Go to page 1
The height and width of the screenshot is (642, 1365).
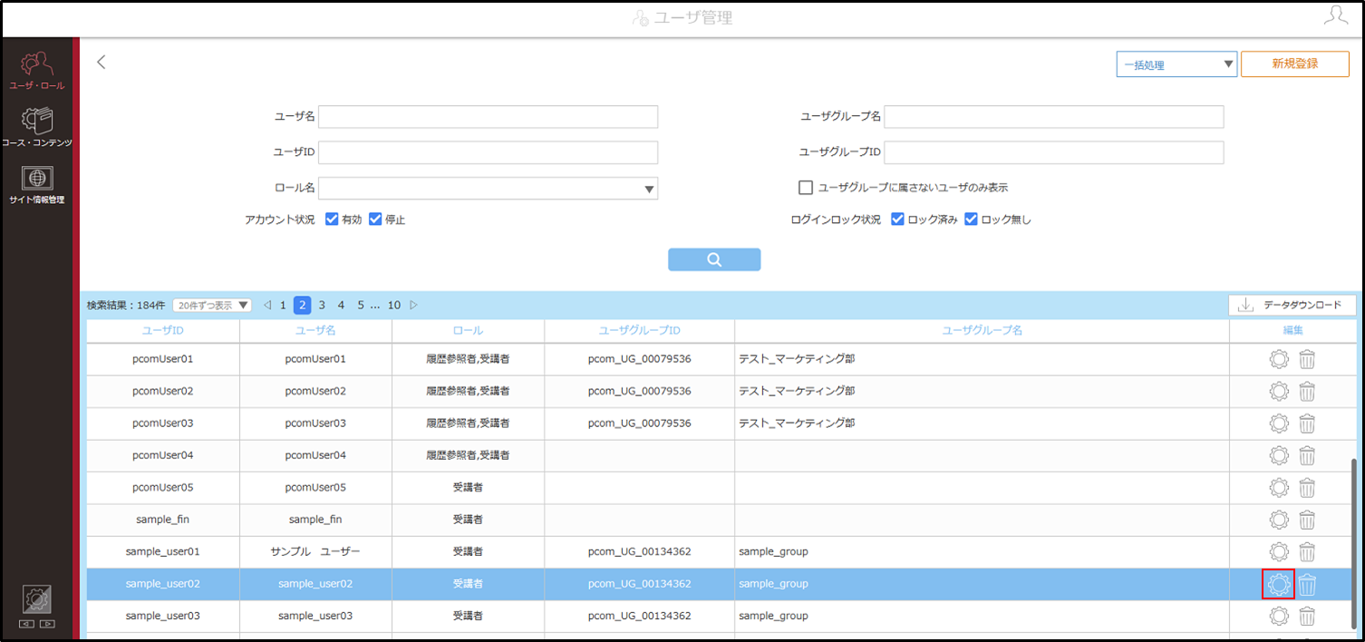[283, 306]
